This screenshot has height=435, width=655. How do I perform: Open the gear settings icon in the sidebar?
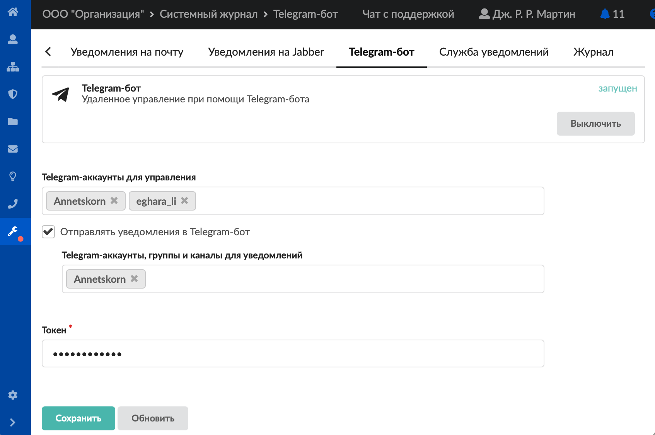pos(13,395)
